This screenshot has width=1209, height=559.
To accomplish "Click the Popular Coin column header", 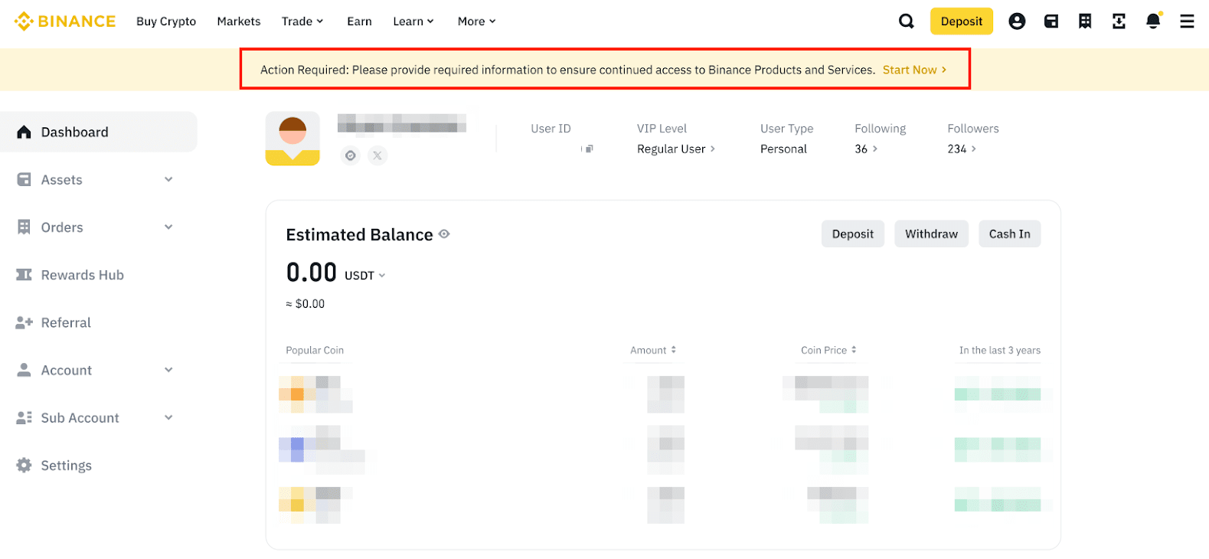I will coord(315,350).
